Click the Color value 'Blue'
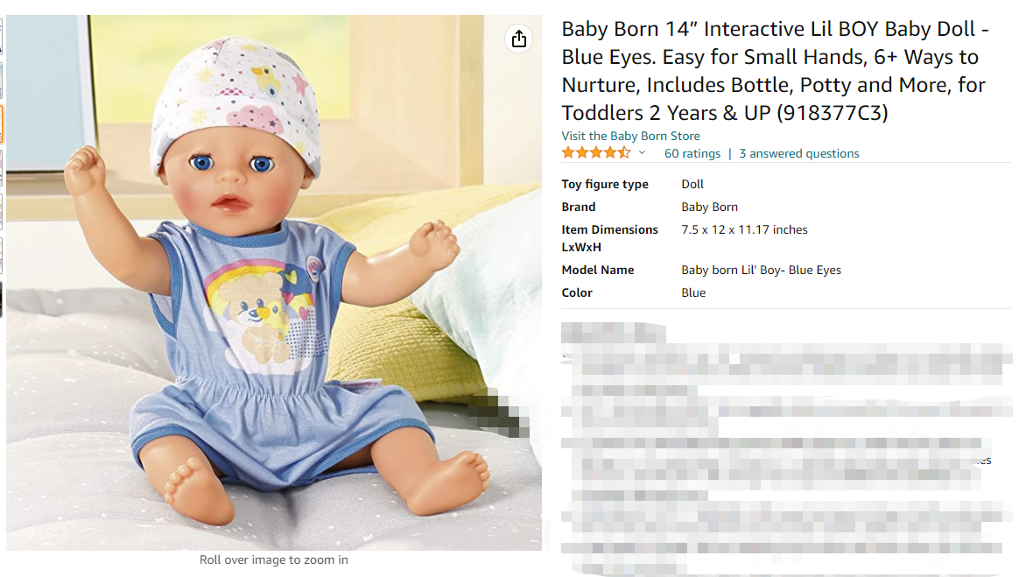1026x577 pixels. tap(693, 293)
